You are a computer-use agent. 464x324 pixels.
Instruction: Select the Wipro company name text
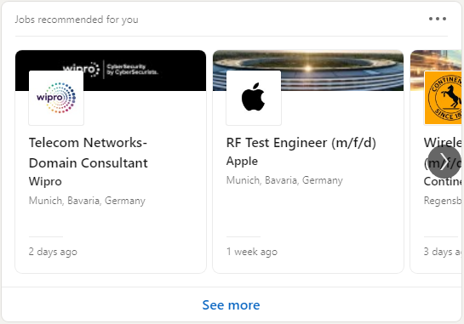pyautogui.click(x=45, y=181)
